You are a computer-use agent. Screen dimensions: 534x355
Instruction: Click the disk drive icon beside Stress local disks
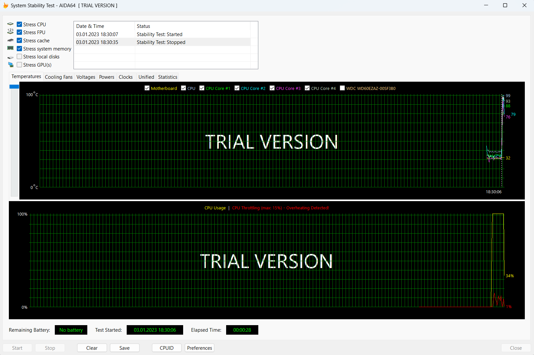[x=11, y=57]
